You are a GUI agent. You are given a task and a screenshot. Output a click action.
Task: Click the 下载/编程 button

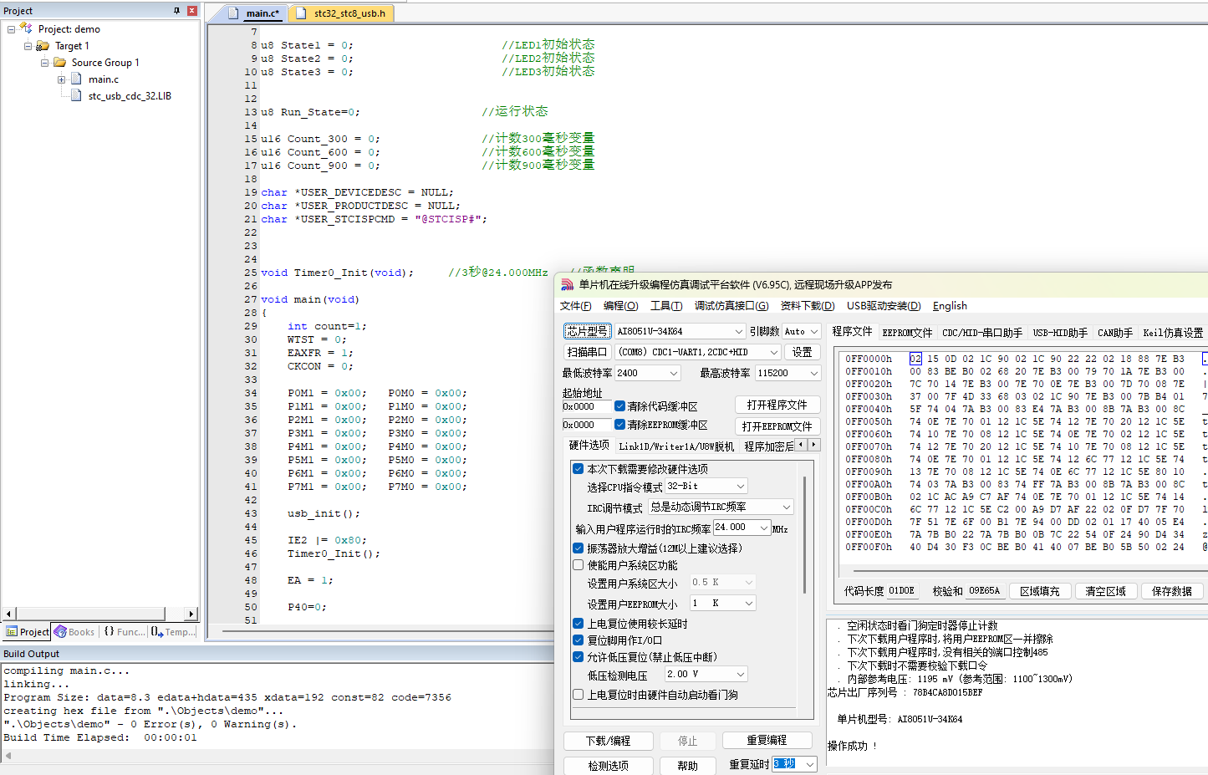click(608, 741)
